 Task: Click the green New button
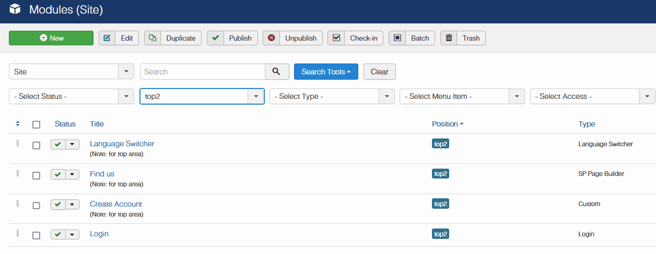pos(51,38)
